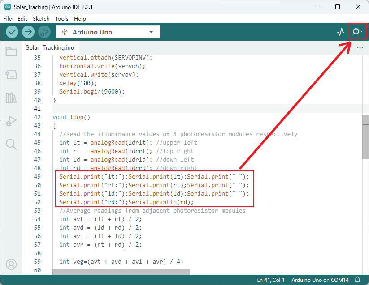The image size is (369, 285).
Task: Open the Sketch menu
Action: 41,18
